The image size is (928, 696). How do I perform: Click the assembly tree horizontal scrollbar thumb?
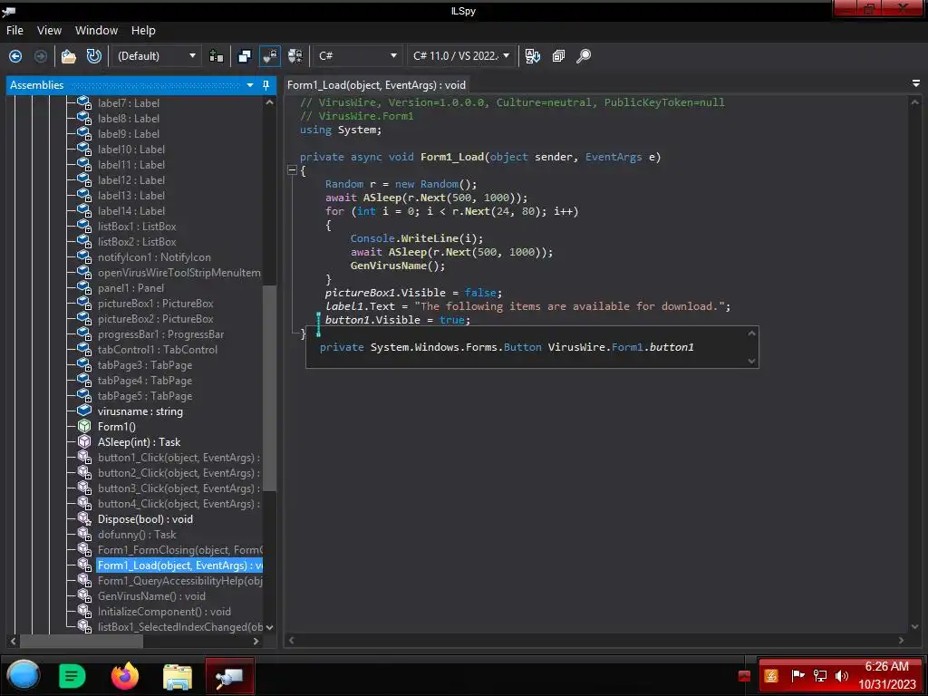pos(81,641)
